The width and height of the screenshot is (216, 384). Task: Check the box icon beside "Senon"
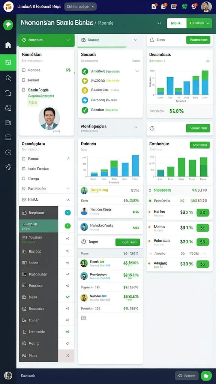pyautogui.click(x=24, y=159)
